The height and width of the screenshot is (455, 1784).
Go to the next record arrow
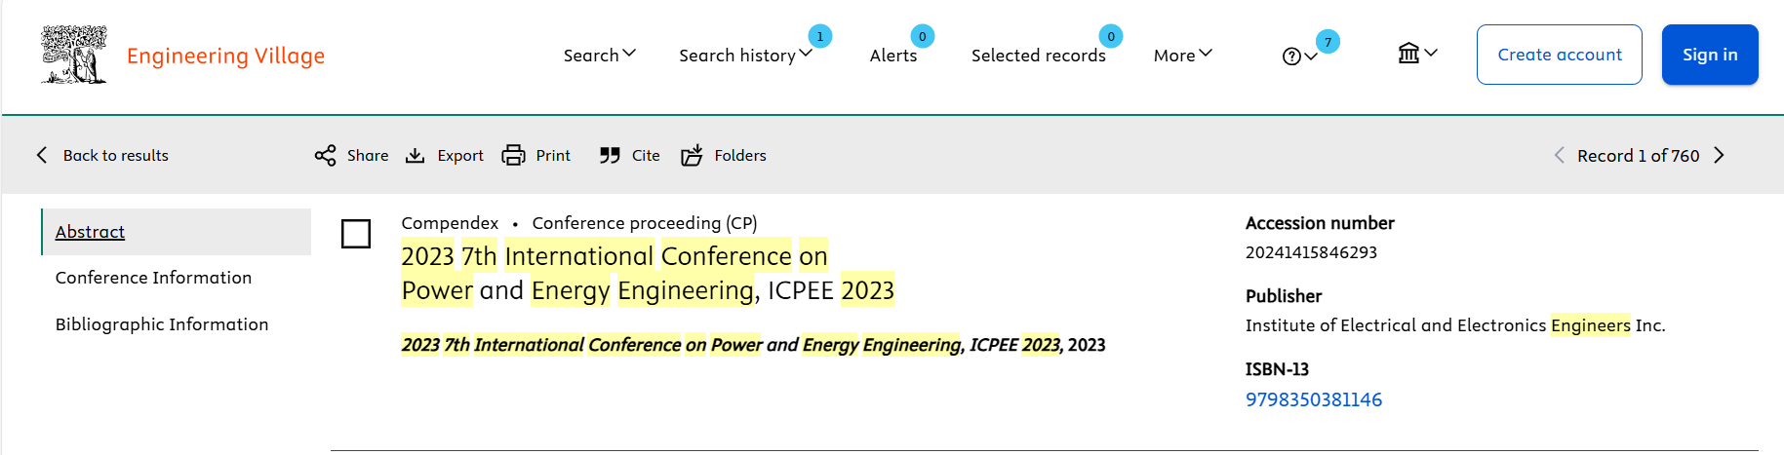[1719, 156]
